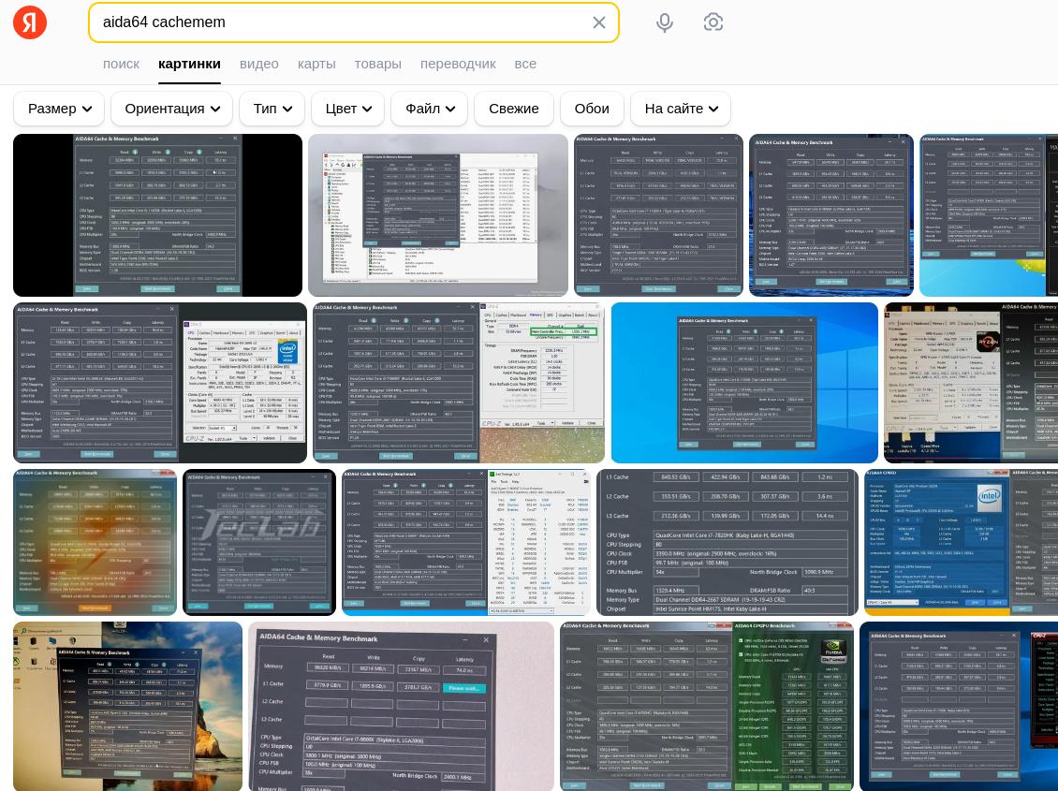This screenshot has width=1058, height=791.
Task: Open AIDA64 result on Windows 10 wallpaper
Action: tap(745, 382)
